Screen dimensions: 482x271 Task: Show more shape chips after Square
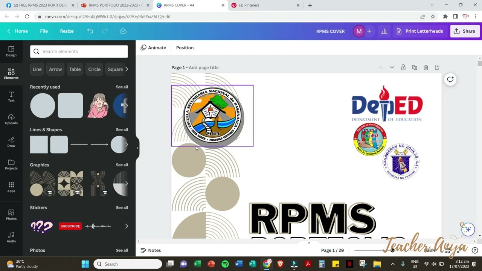click(x=127, y=69)
